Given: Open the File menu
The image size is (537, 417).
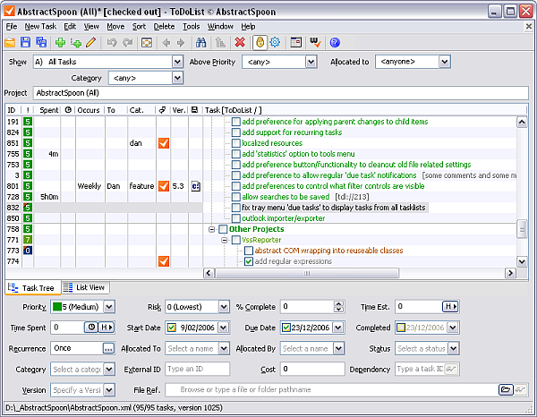Looking at the screenshot, I should 12,27.
